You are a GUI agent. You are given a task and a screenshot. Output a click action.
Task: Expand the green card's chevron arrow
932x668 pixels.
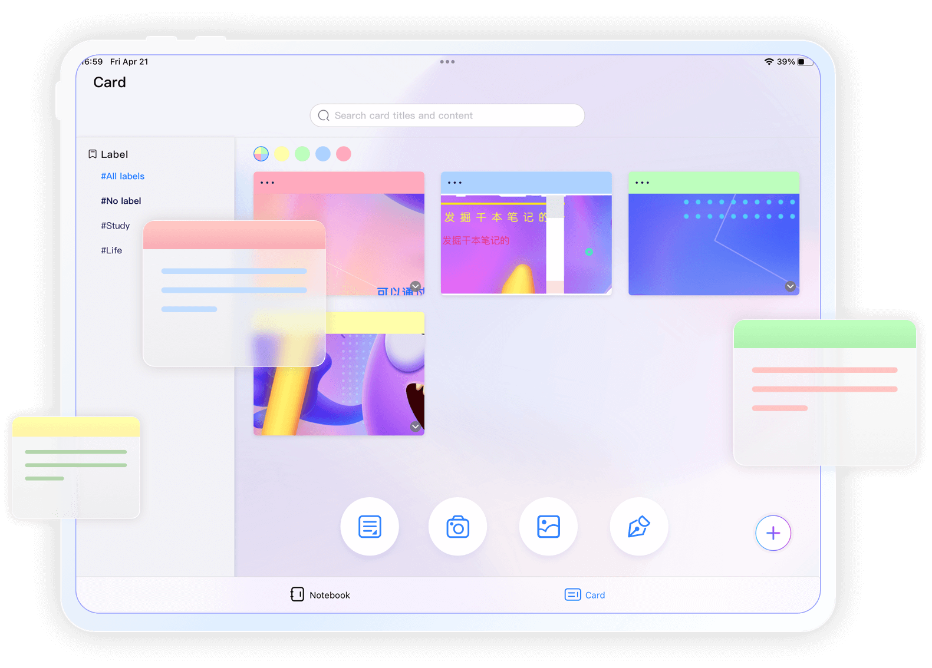pyautogui.click(x=790, y=286)
